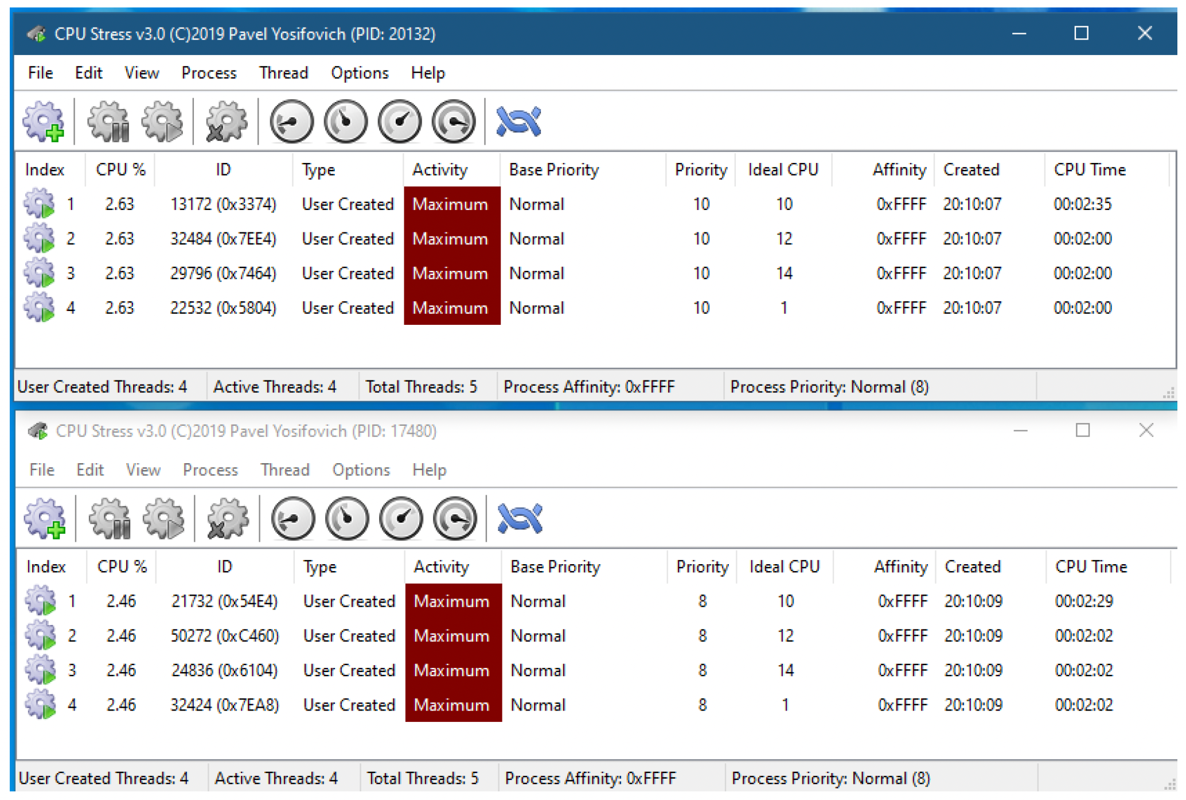
Task: Click the blue crossed-arrows icon in PID 20132 window
Action: click(x=519, y=121)
